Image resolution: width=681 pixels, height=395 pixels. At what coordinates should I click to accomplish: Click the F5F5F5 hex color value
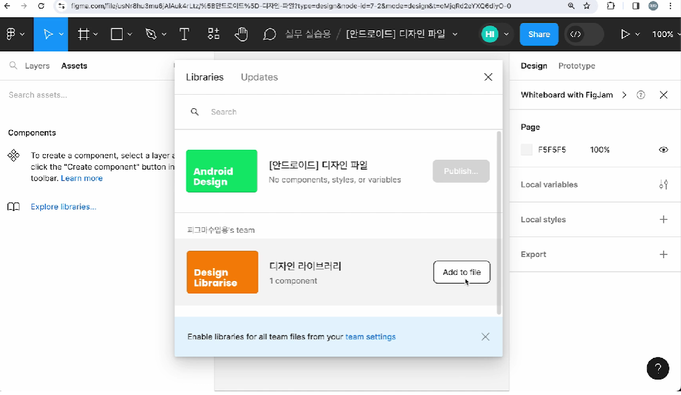pos(552,150)
